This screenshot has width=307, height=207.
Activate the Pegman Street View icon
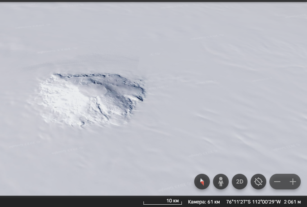pos(221,182)
